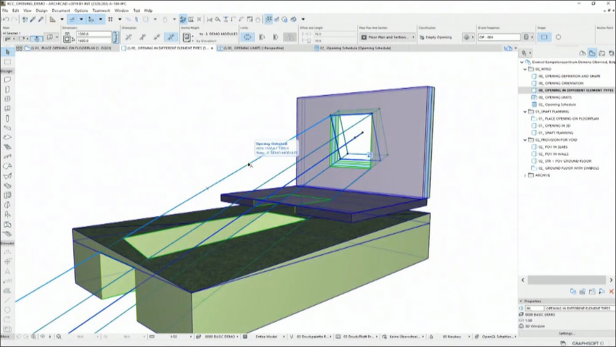Collapse the 01_SHAFT PLANNING folder
The width and height of the screenshot is (616, 347).
tap(526, 111)
